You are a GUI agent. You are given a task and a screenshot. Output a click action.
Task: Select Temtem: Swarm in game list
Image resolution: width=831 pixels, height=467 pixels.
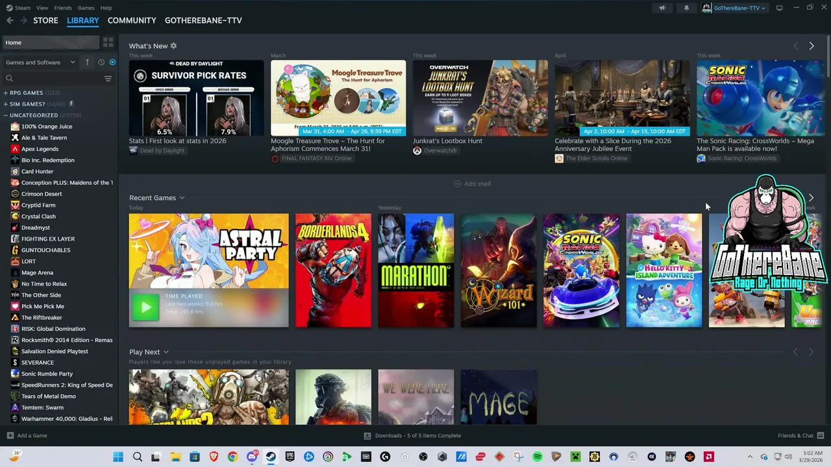click(x=42, y=407)
